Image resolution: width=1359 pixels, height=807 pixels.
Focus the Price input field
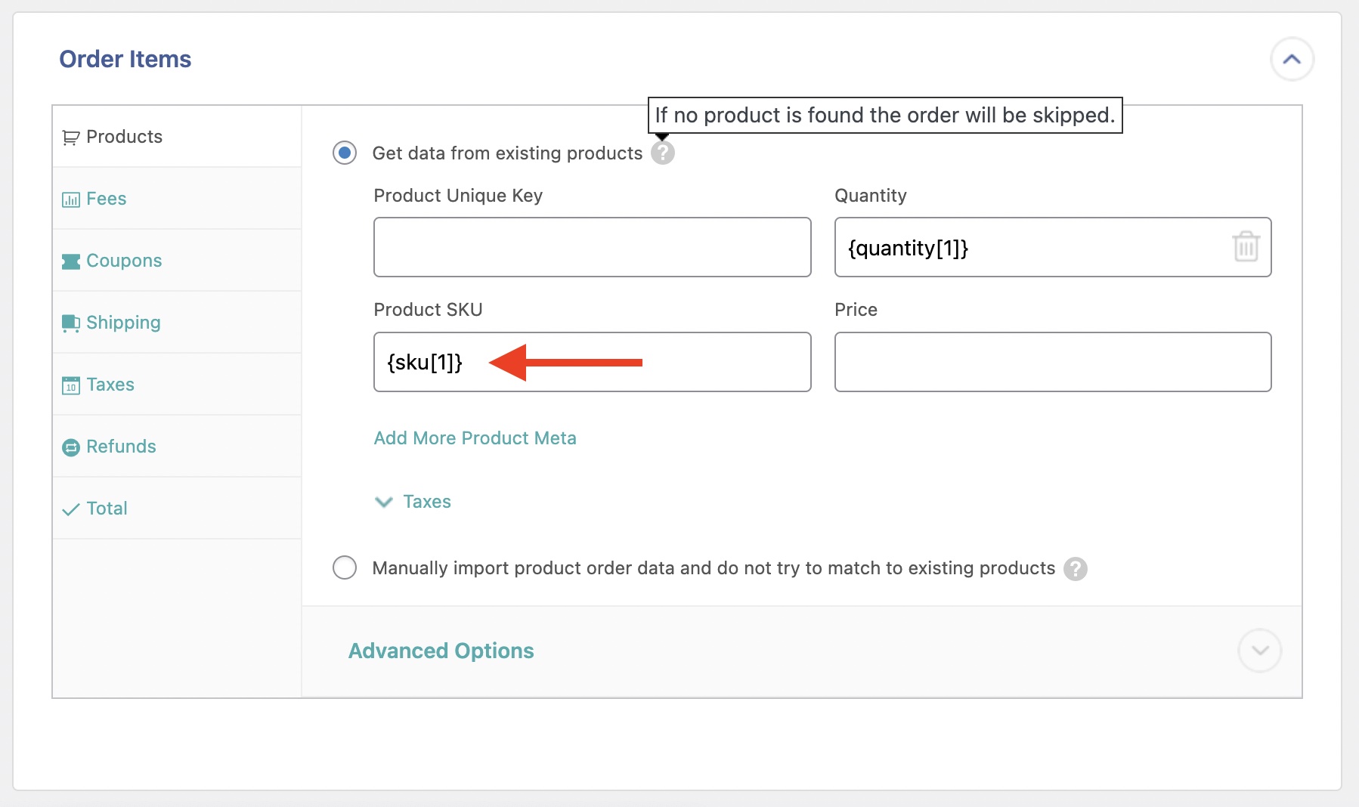pos(1052,362)
